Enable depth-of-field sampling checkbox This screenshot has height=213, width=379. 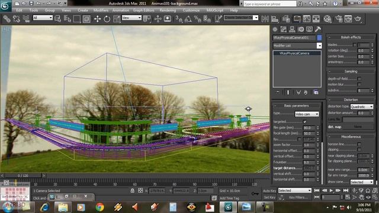(x=359, y=79)
